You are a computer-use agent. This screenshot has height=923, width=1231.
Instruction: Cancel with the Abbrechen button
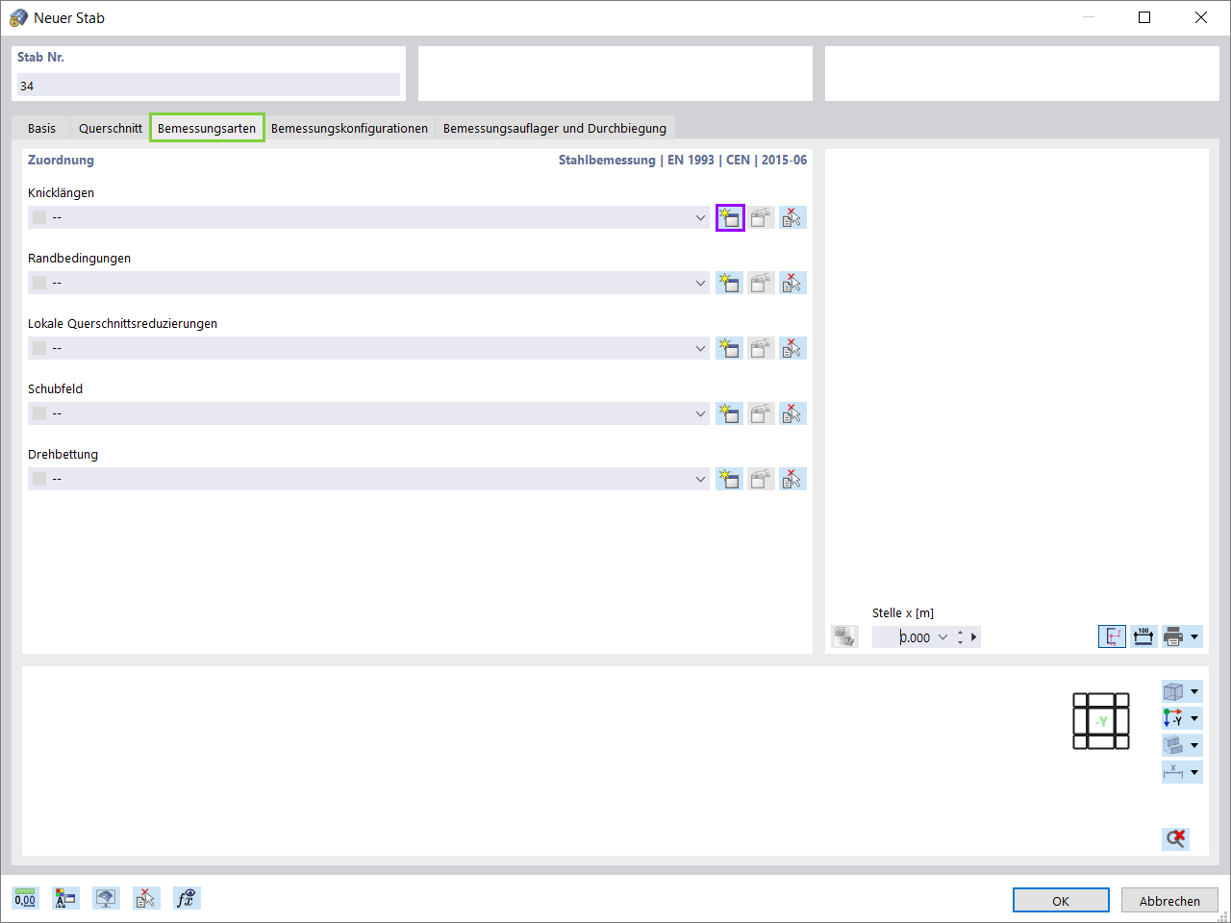(1169, 900)
